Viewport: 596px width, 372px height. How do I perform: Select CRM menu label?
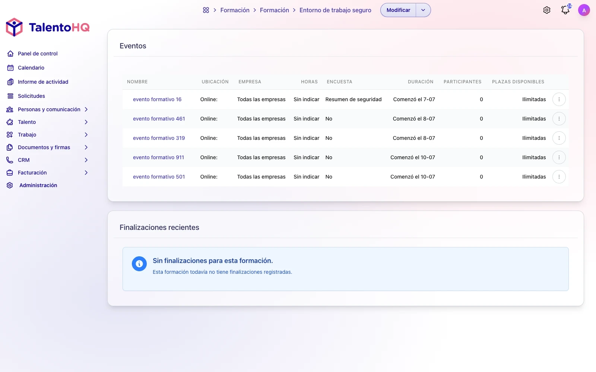tap(24, 160)
